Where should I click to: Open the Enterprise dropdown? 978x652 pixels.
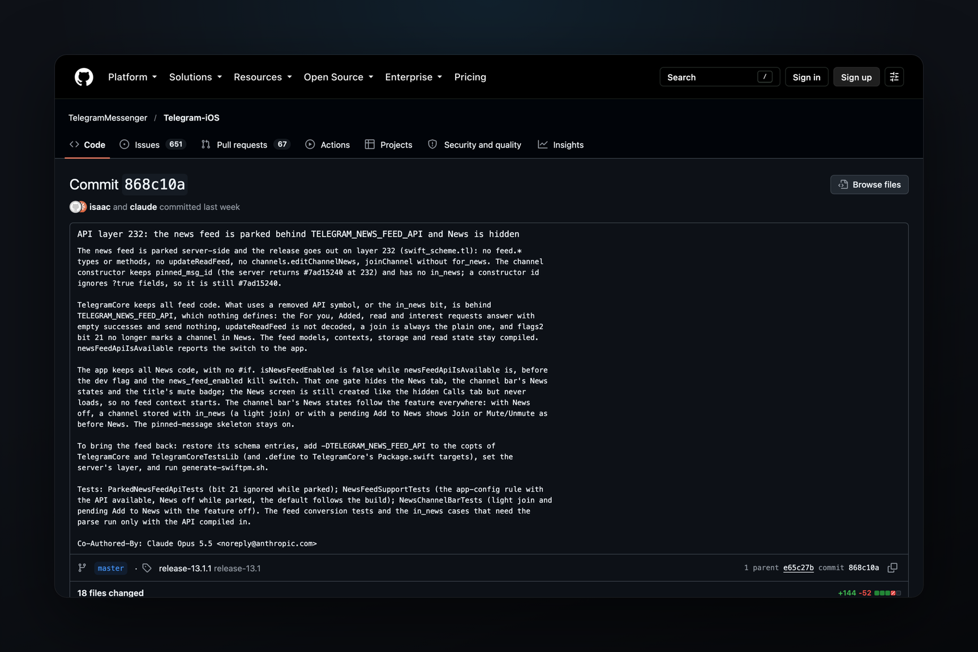pos(413,77)
